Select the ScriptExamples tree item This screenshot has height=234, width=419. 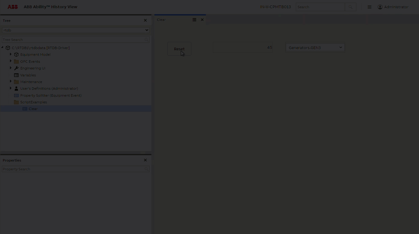[x=34, y=102]
